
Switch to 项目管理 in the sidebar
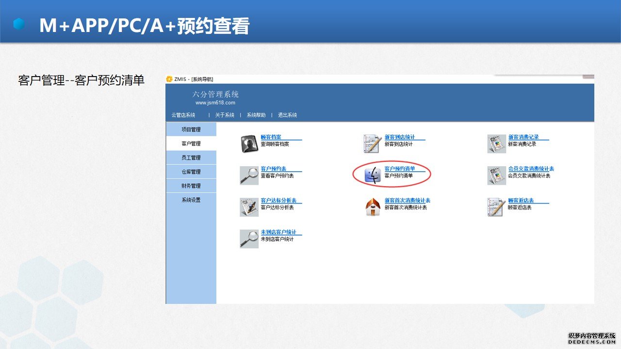[191, 129]
